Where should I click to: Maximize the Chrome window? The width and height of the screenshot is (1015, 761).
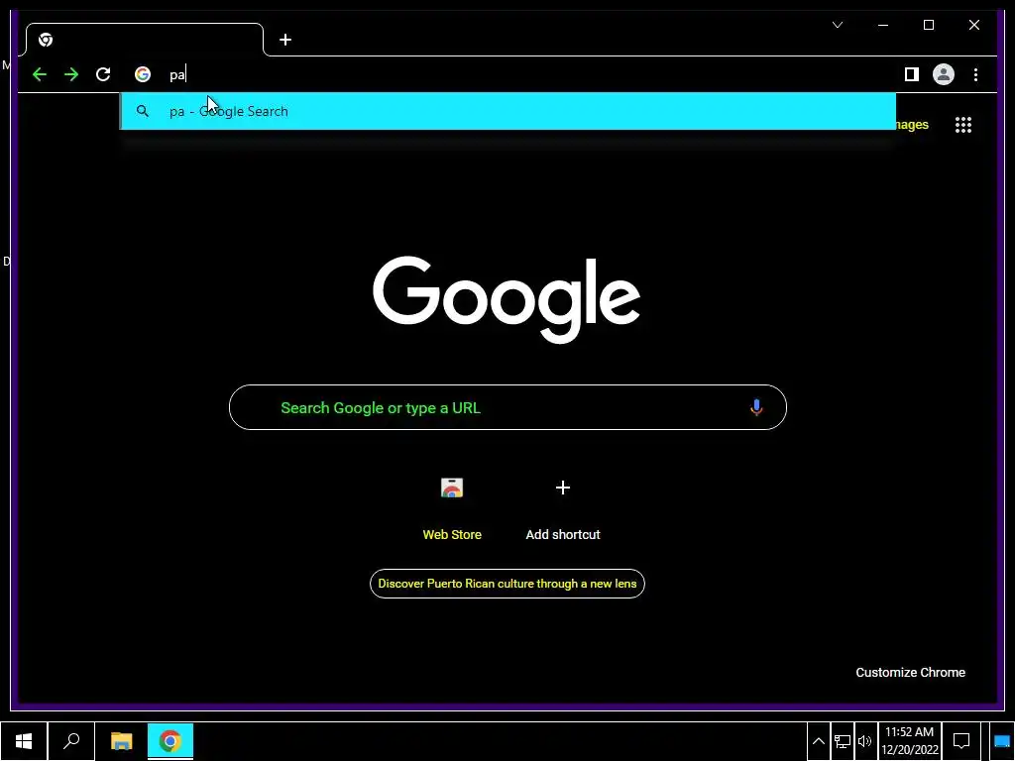tap(929, 25)
